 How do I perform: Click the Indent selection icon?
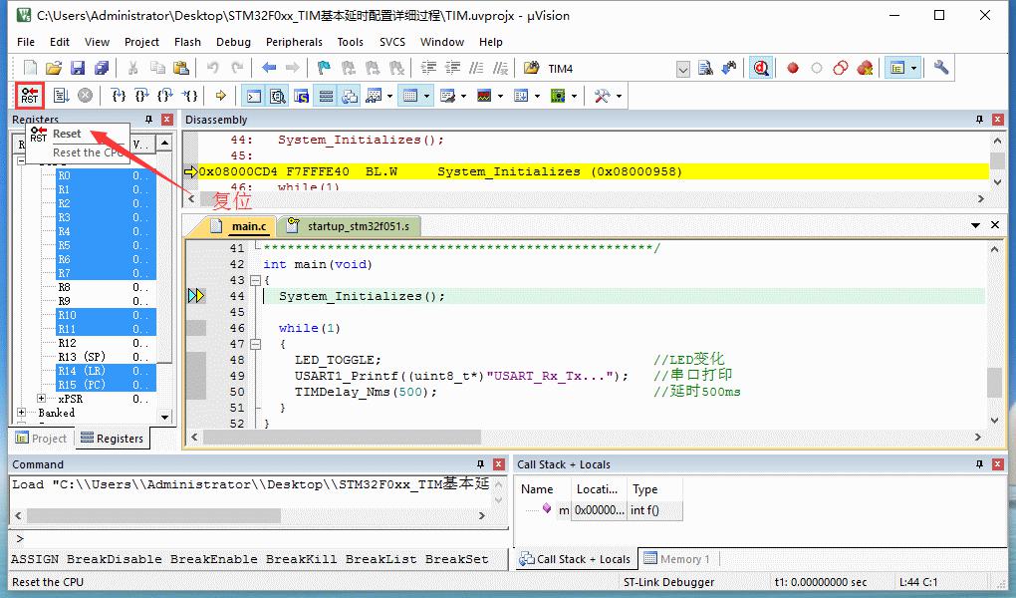click(x=428, y=68)
